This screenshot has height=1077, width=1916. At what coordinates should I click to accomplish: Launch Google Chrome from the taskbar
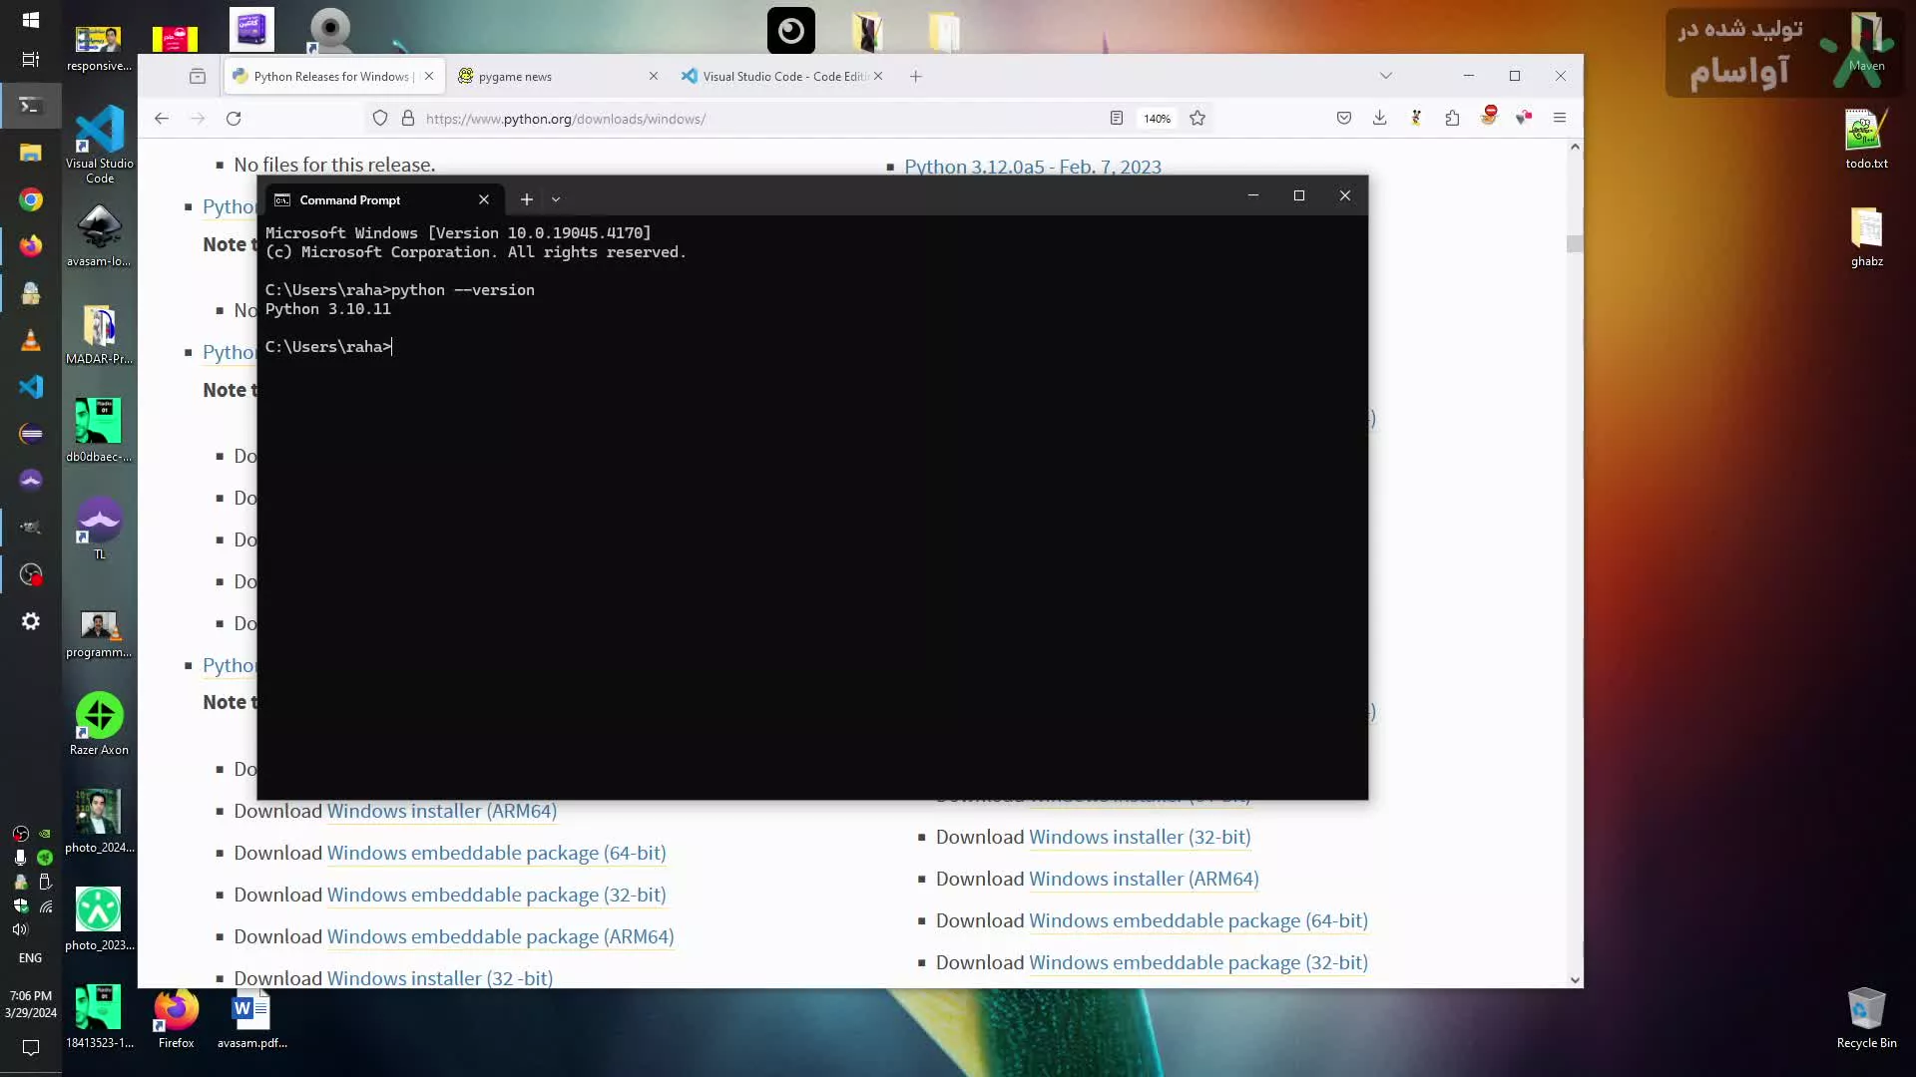(x=31, y=199)
